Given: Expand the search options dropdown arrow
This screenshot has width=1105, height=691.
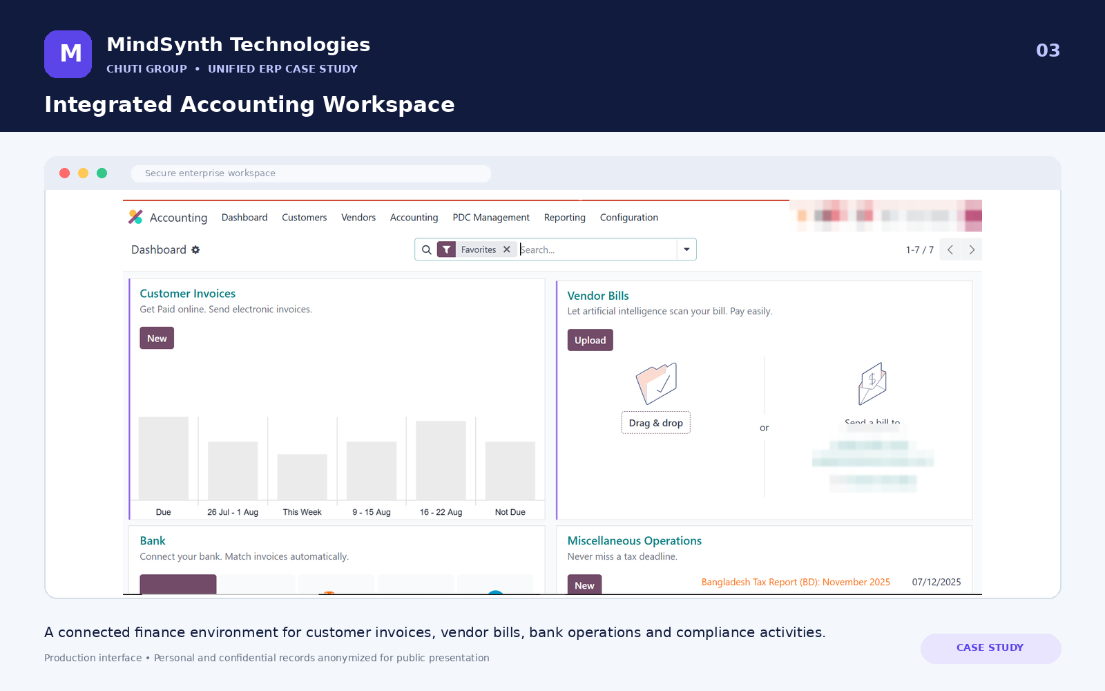Looking at the screenshot, I should pos(686,249).
